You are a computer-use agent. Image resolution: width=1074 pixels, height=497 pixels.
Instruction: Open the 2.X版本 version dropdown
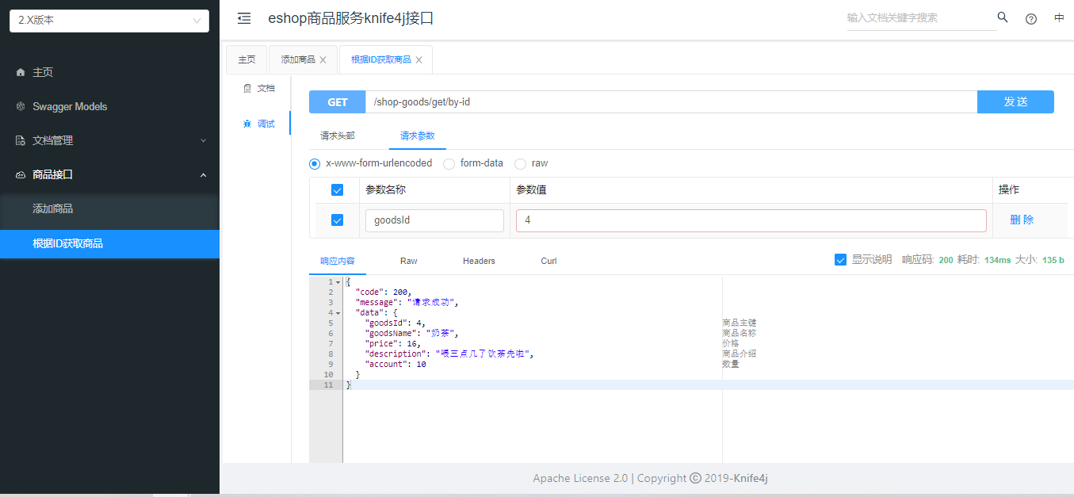click(109, 21)
